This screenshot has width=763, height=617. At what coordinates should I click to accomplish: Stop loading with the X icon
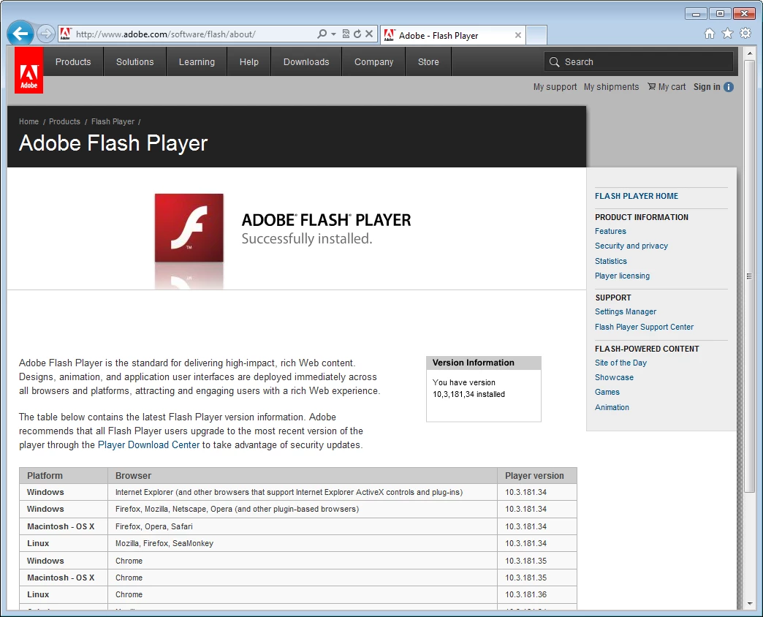pos(369,34)
